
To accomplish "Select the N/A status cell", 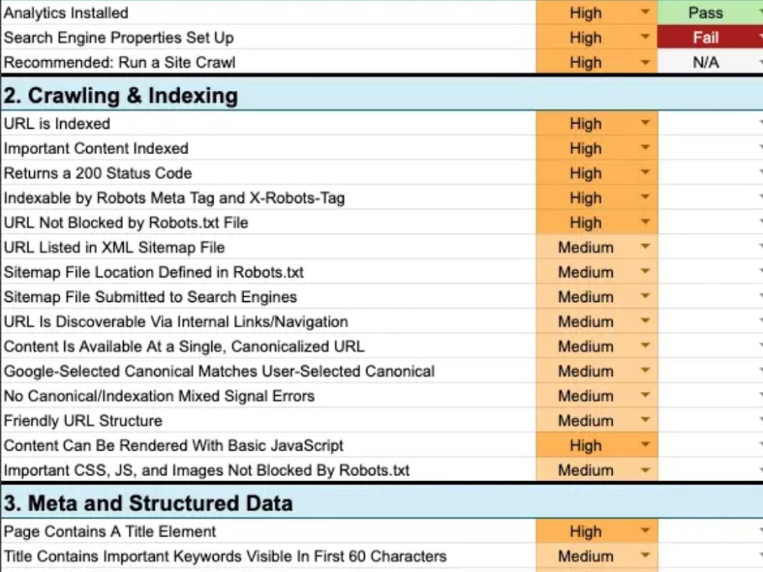I will (x=710, y=62).
